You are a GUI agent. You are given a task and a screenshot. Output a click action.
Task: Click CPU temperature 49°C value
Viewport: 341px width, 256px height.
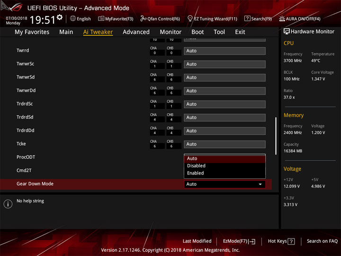coord(315,61)
